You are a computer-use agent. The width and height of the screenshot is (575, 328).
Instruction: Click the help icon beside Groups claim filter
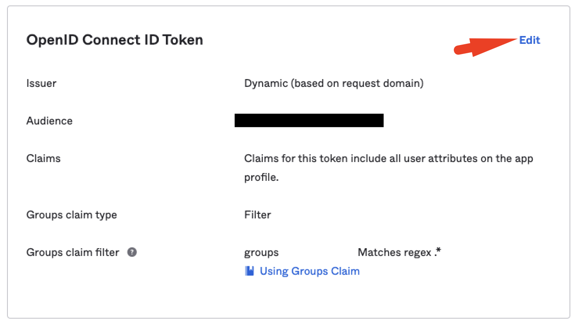tap(132, 252)
